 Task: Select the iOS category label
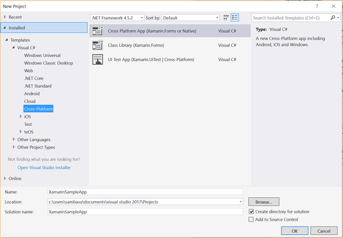click(27, 116)
